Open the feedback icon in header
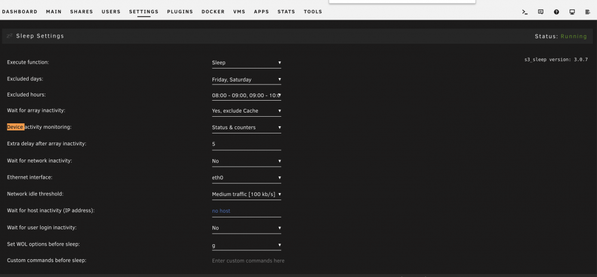 (541, 12)
